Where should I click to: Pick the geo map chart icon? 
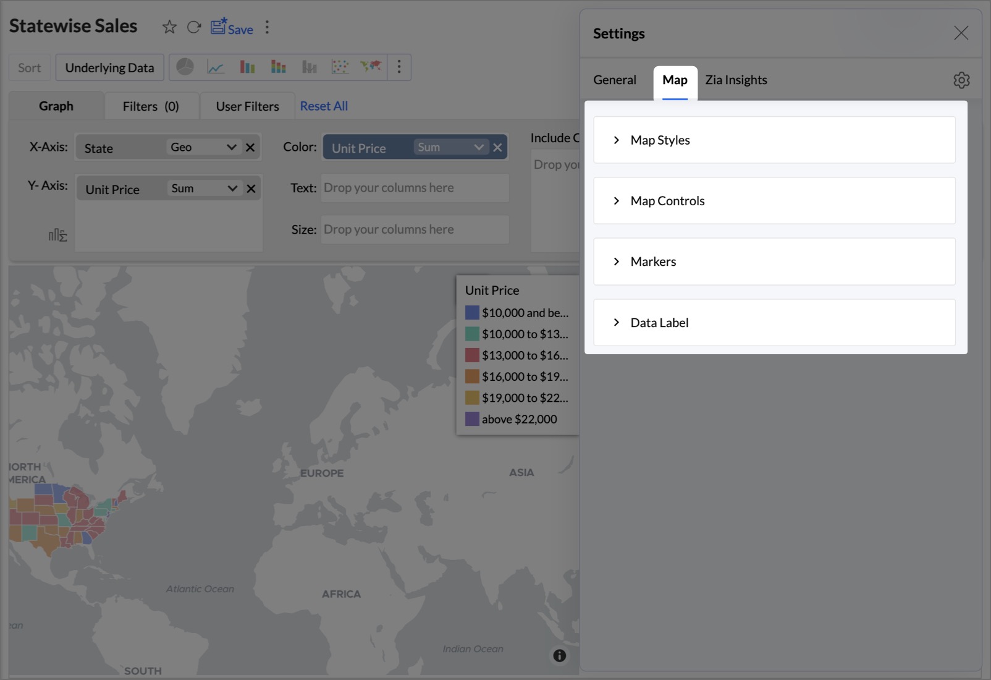pyautogui.click(x=371, y=66)
